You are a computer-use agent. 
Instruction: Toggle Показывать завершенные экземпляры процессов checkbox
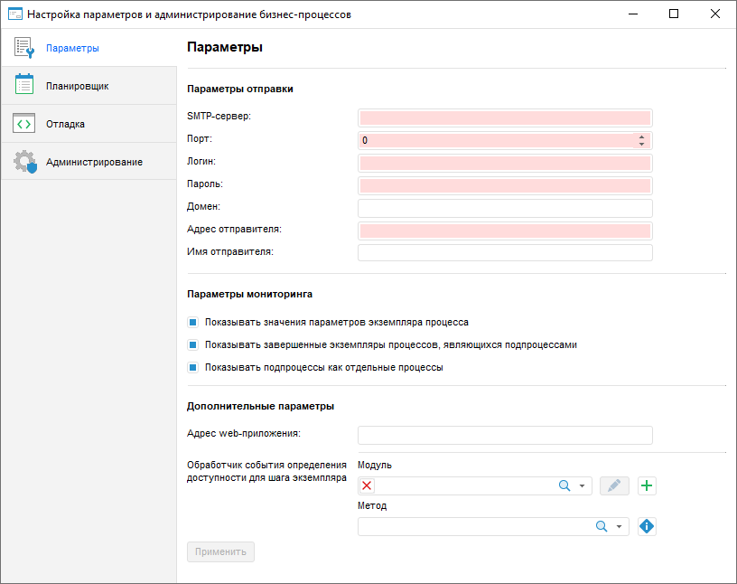[x=192, y=344]
